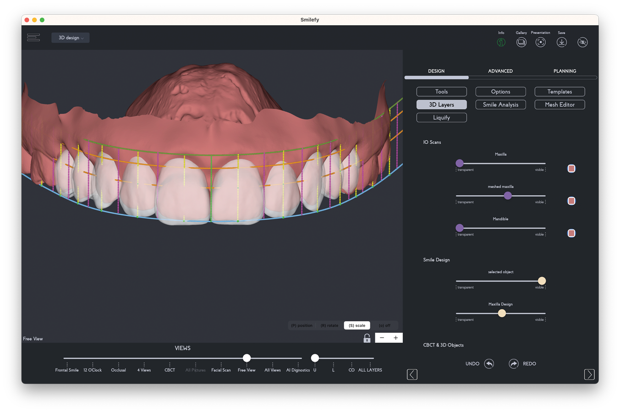The image size is (620, 412).
Task: Expand panel with right chevron arrow
Action: click(589, 374)
